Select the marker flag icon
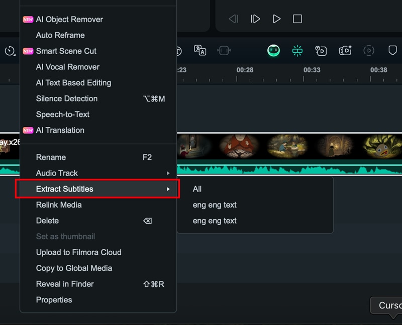The image size is (402, 325). point(393,51)
